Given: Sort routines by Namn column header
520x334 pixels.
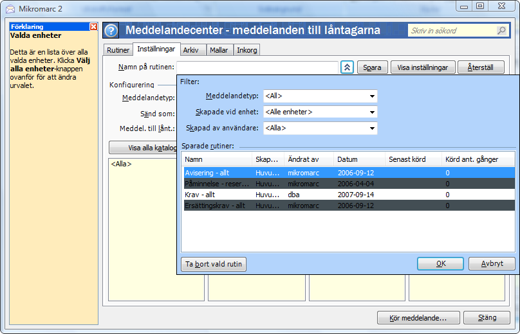Looking at the screenshot, I should [217, 159].
